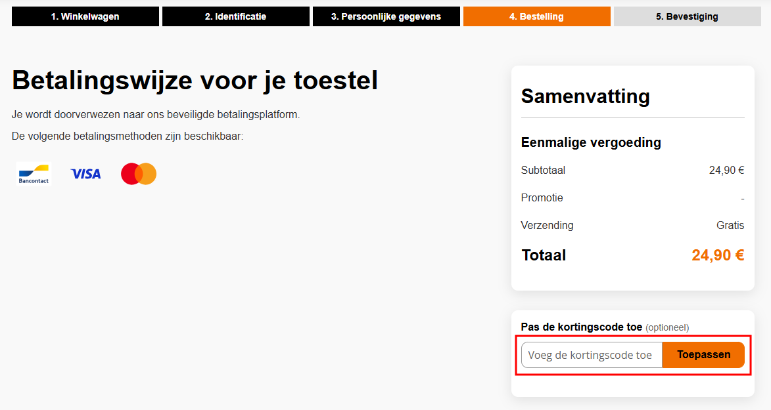Click the "(optioneel)" label
The width and height of the screenshot is (771, 410).
coord(668,327)
